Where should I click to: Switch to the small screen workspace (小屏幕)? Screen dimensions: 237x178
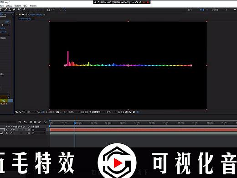pos(215,10)
